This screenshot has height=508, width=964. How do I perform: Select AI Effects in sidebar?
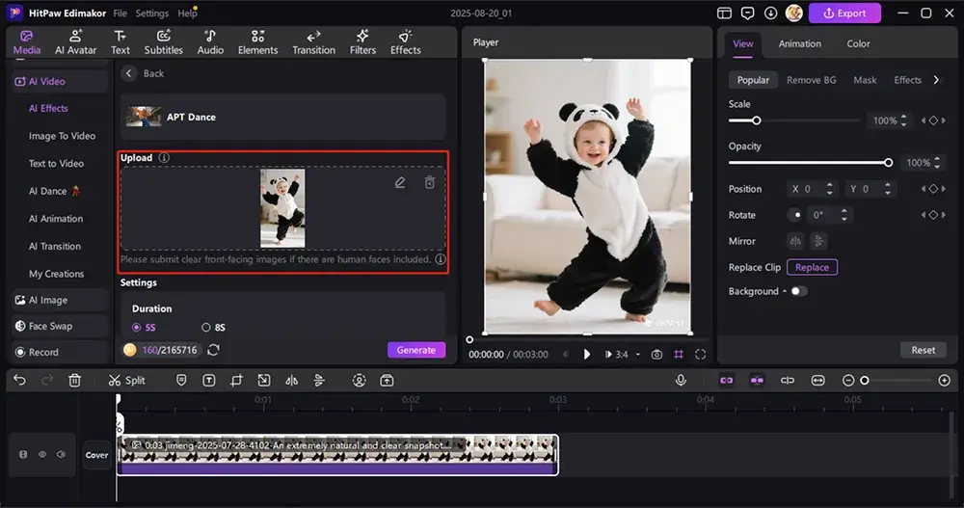coord(48,108)
